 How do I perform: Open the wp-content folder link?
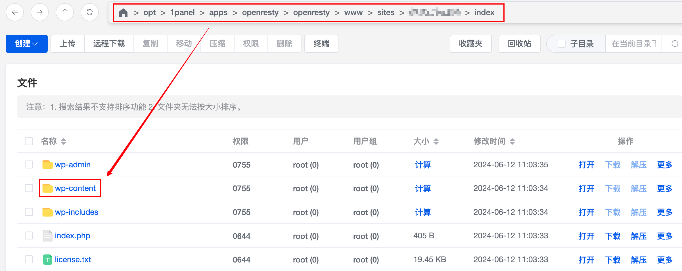[75, 188]
